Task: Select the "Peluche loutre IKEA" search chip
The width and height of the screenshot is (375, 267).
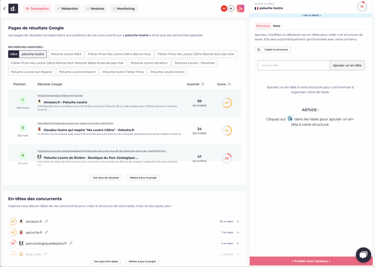Action: click(x=66, y=54)
